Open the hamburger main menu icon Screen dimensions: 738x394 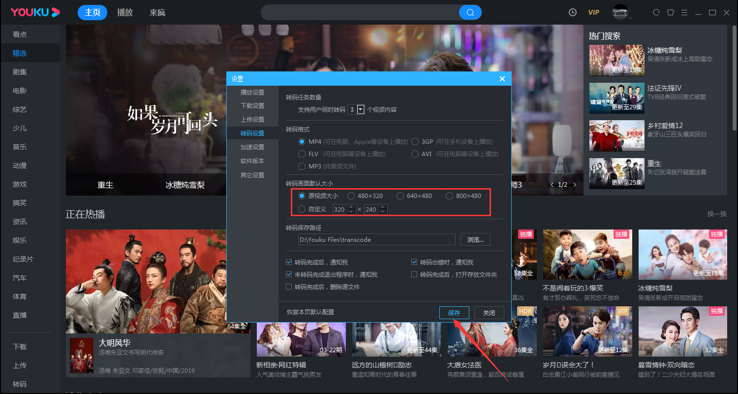coord(684,12)
